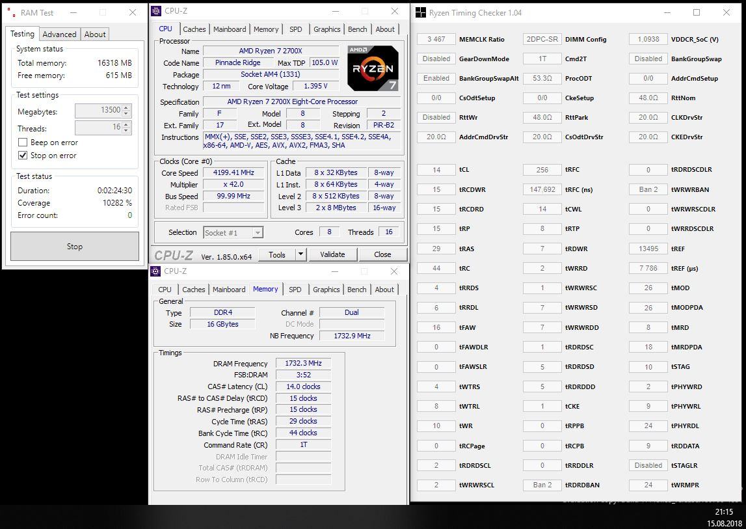Select Testing tab in RAM Test
The width and height of the screenshot is (746, 529).
coord(22,34)
